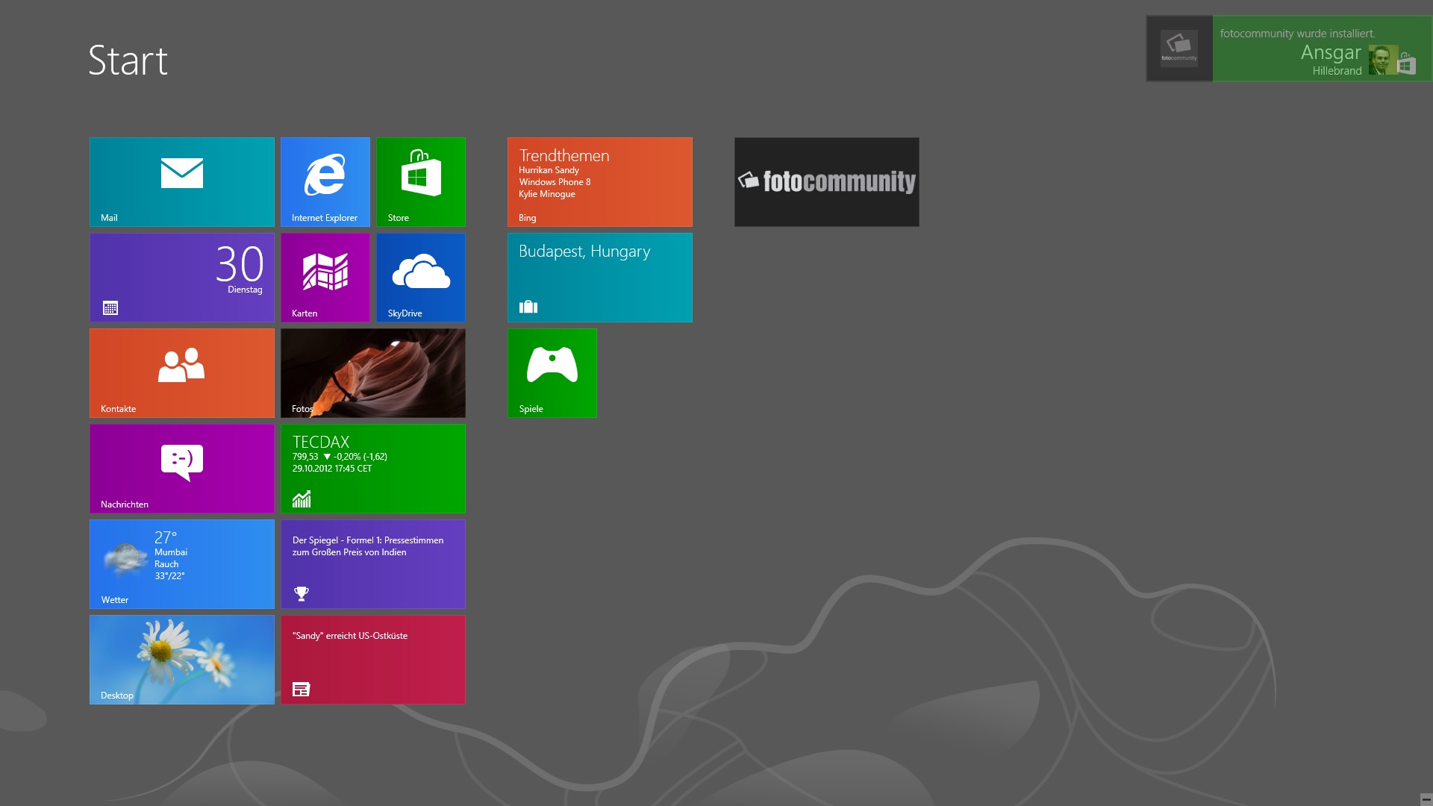Launch the fotocommunity app tile

(x=826, y=181)
